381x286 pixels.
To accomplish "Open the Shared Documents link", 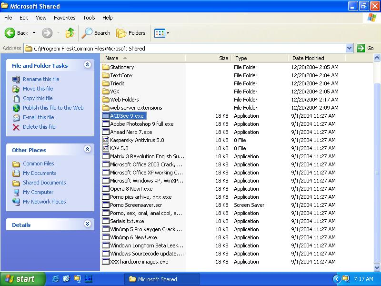I will 44,183.
